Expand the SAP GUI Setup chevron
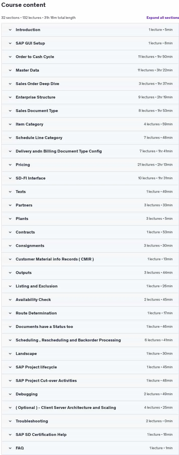Viewport: 179px width, 455px height. (10, 43)
